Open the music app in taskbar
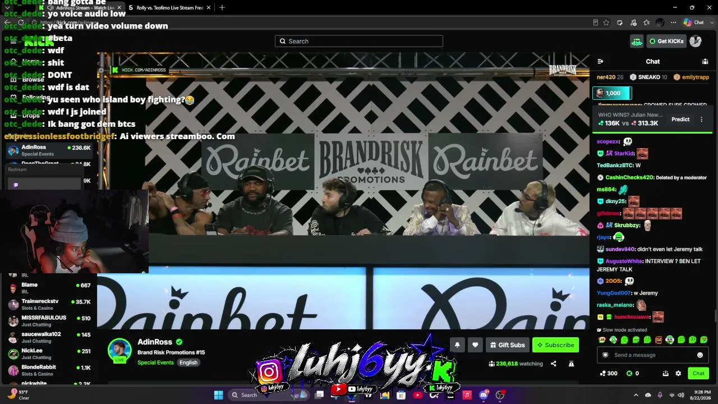Viewport: 718px width, 404px height. tap(467, 395)
